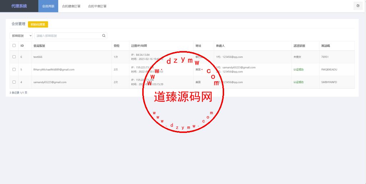Click the 邀請碼 column header

(326, 46)
